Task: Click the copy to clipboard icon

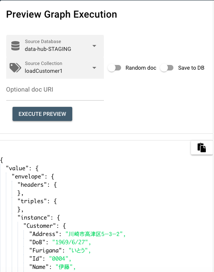Action: pyautogui.click(x=202, y=148)
